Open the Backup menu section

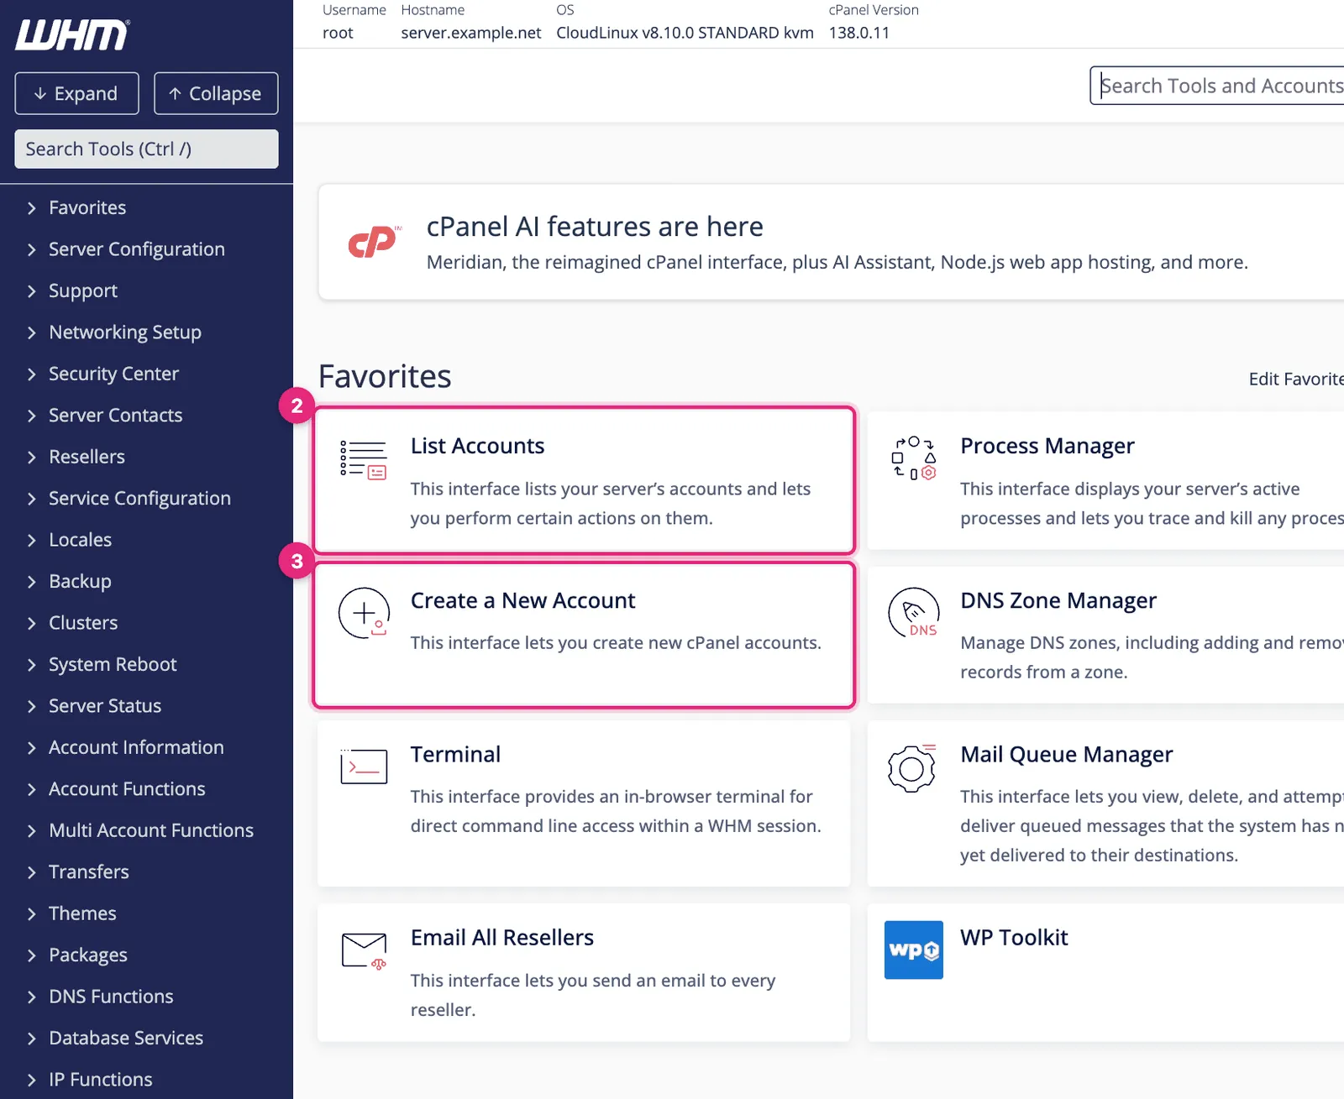80,582
